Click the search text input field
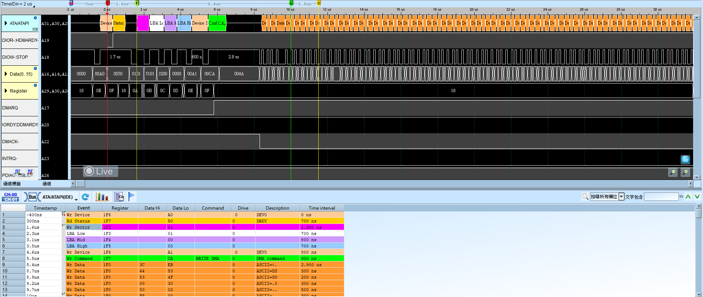The height and width of the screenshot is (297, 703). tap(661, 197)
